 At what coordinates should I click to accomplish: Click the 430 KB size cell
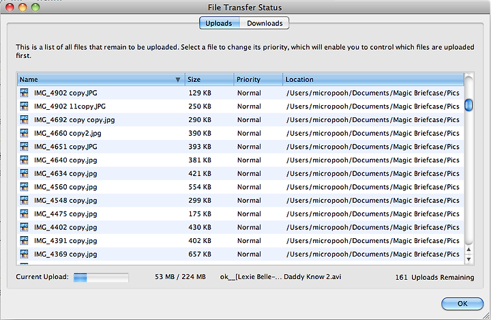[200, 228]
